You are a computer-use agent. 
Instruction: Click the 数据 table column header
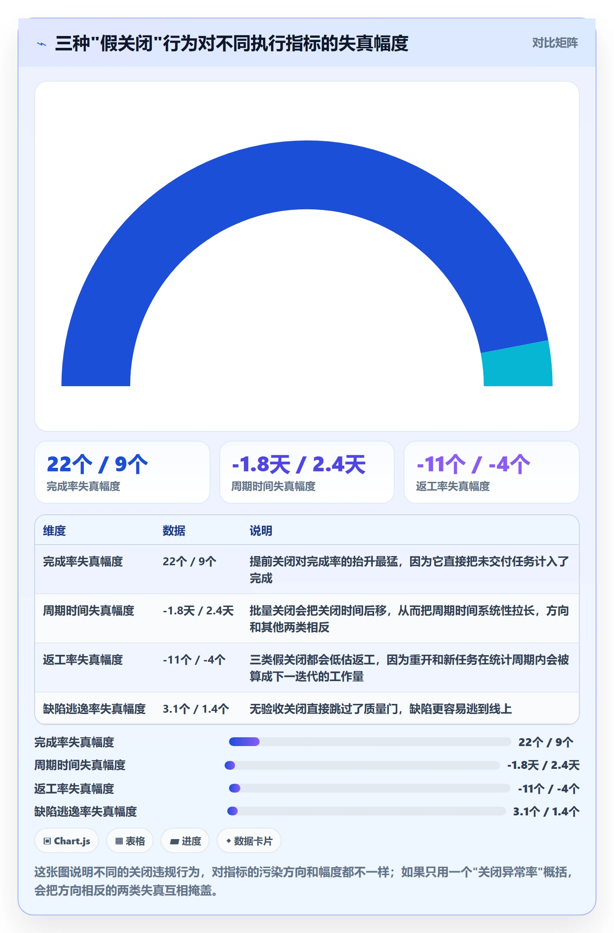(174, 531)
